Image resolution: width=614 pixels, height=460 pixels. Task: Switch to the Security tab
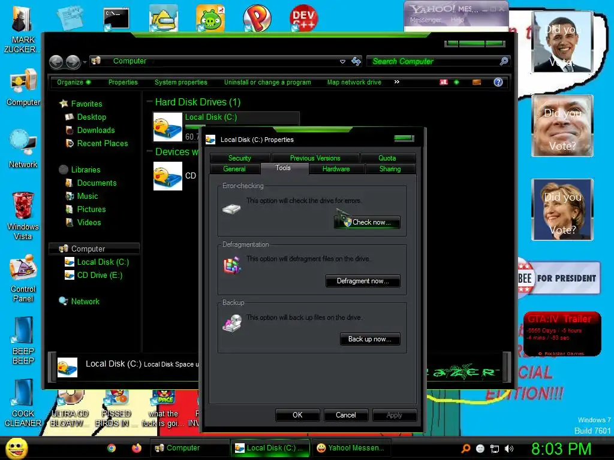240,158
